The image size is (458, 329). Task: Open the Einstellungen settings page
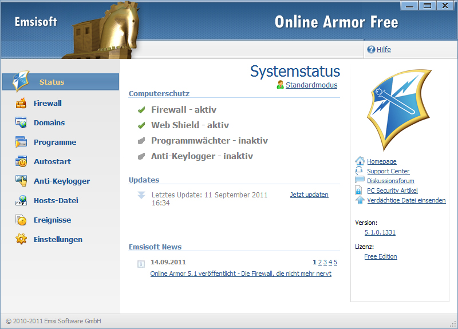click(x=58, y=239)
